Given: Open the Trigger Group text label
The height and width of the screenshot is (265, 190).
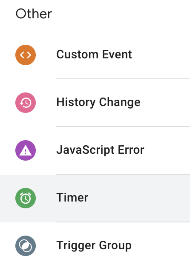Looking at the screenshot, I should pyautogui.click(x=94, y=245).
